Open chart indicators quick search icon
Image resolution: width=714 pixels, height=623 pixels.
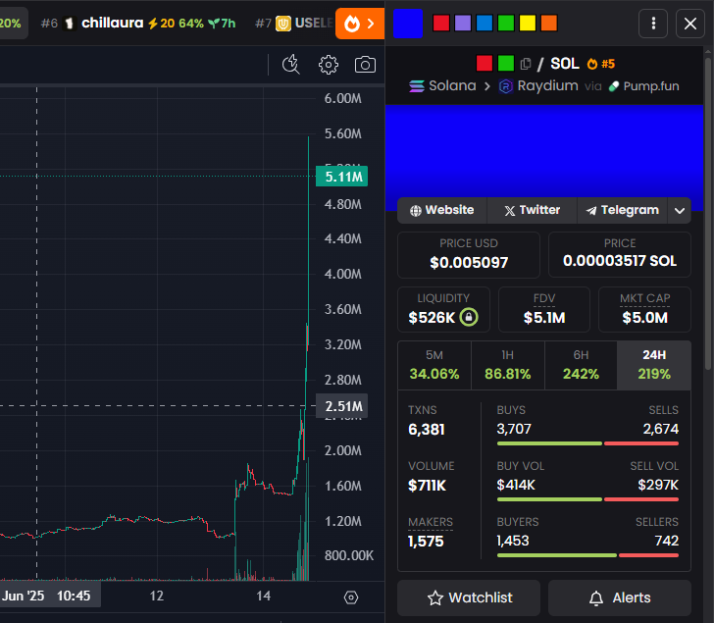pos(291,64)
